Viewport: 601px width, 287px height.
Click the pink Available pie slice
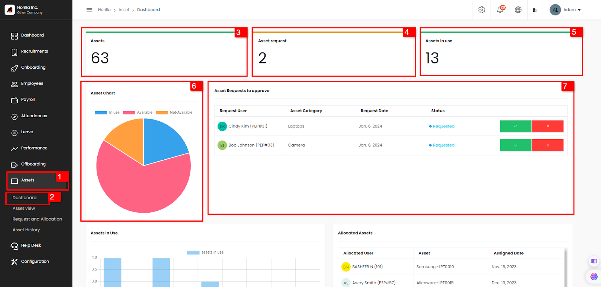tap(143, 184)
